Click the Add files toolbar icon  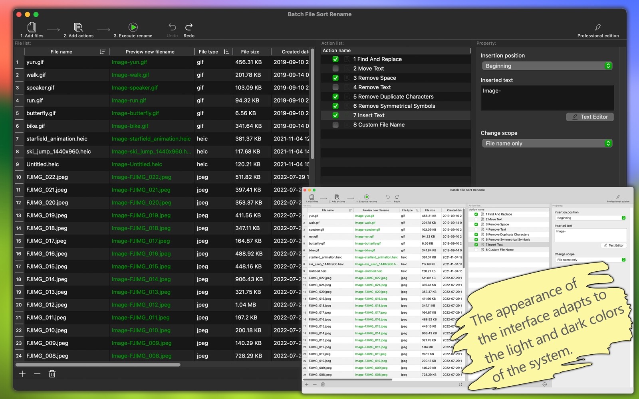32,28
